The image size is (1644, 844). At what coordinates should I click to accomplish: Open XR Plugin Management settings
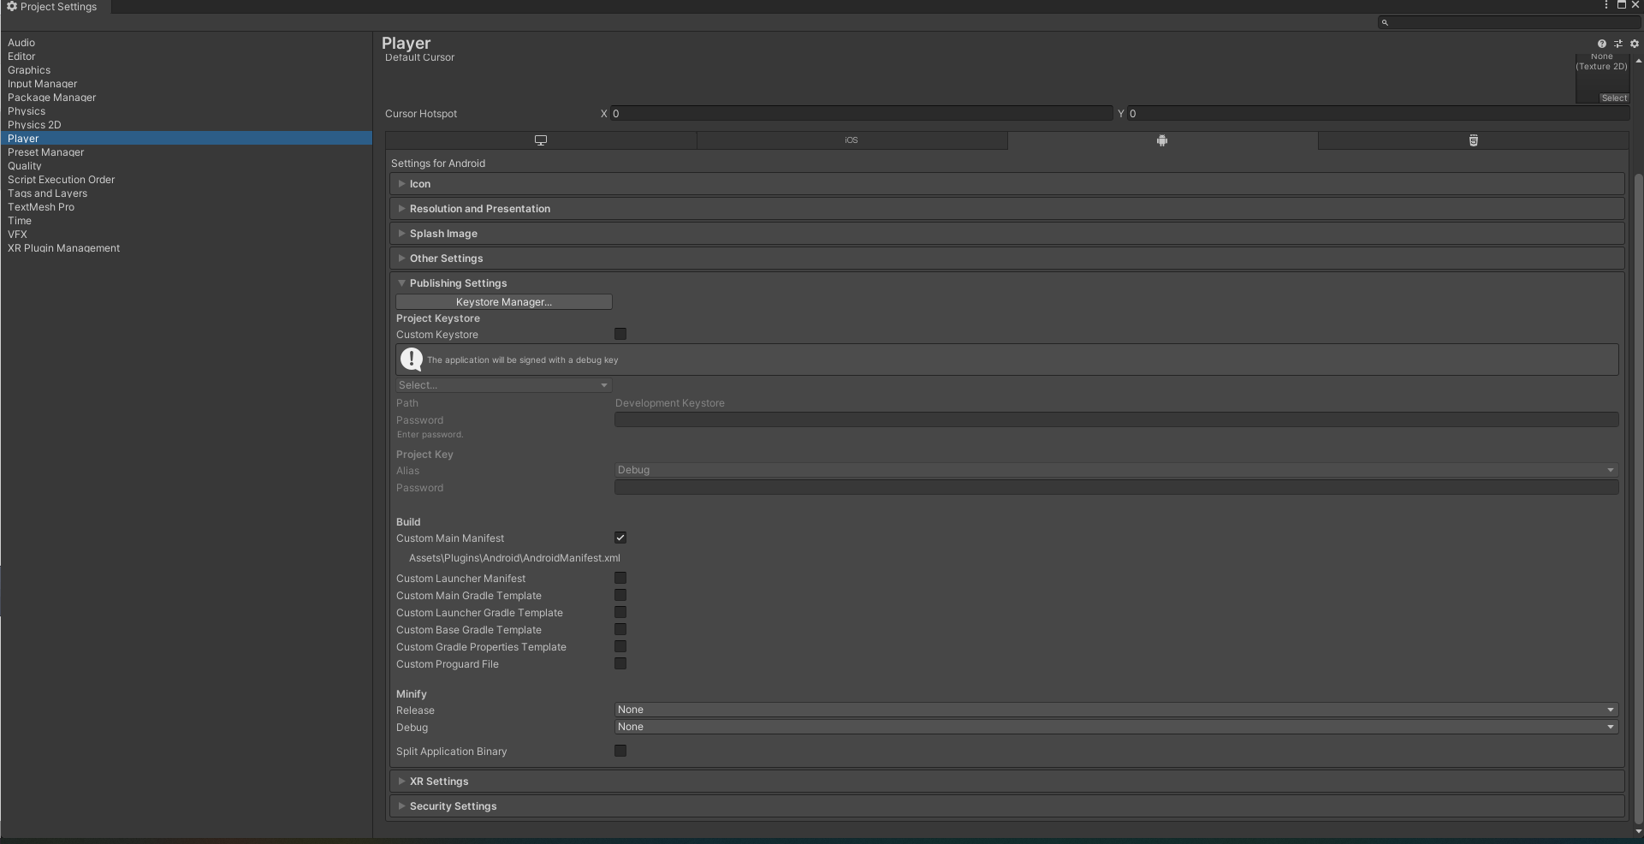point(64,248)
